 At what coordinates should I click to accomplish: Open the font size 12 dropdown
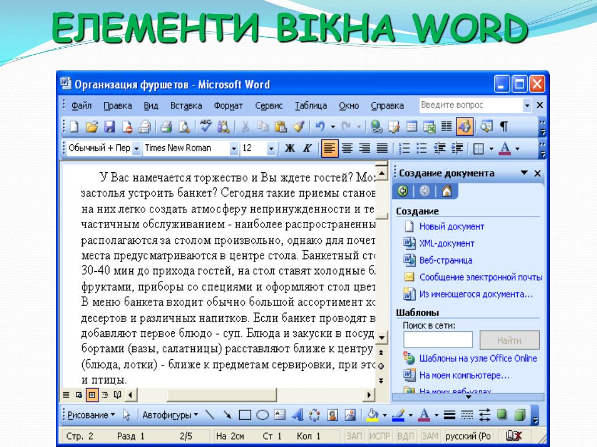271,148
